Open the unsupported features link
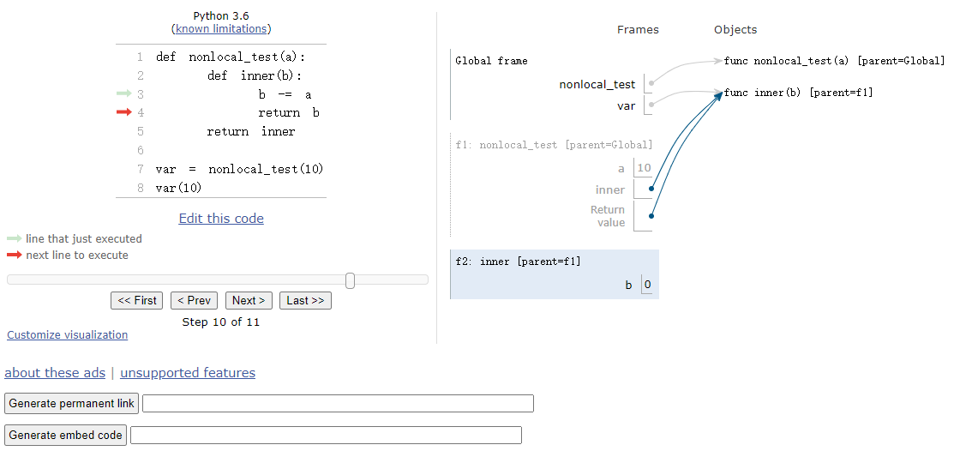Image resolution: width=954 pixels, height=457 pixels. [188, 373]
